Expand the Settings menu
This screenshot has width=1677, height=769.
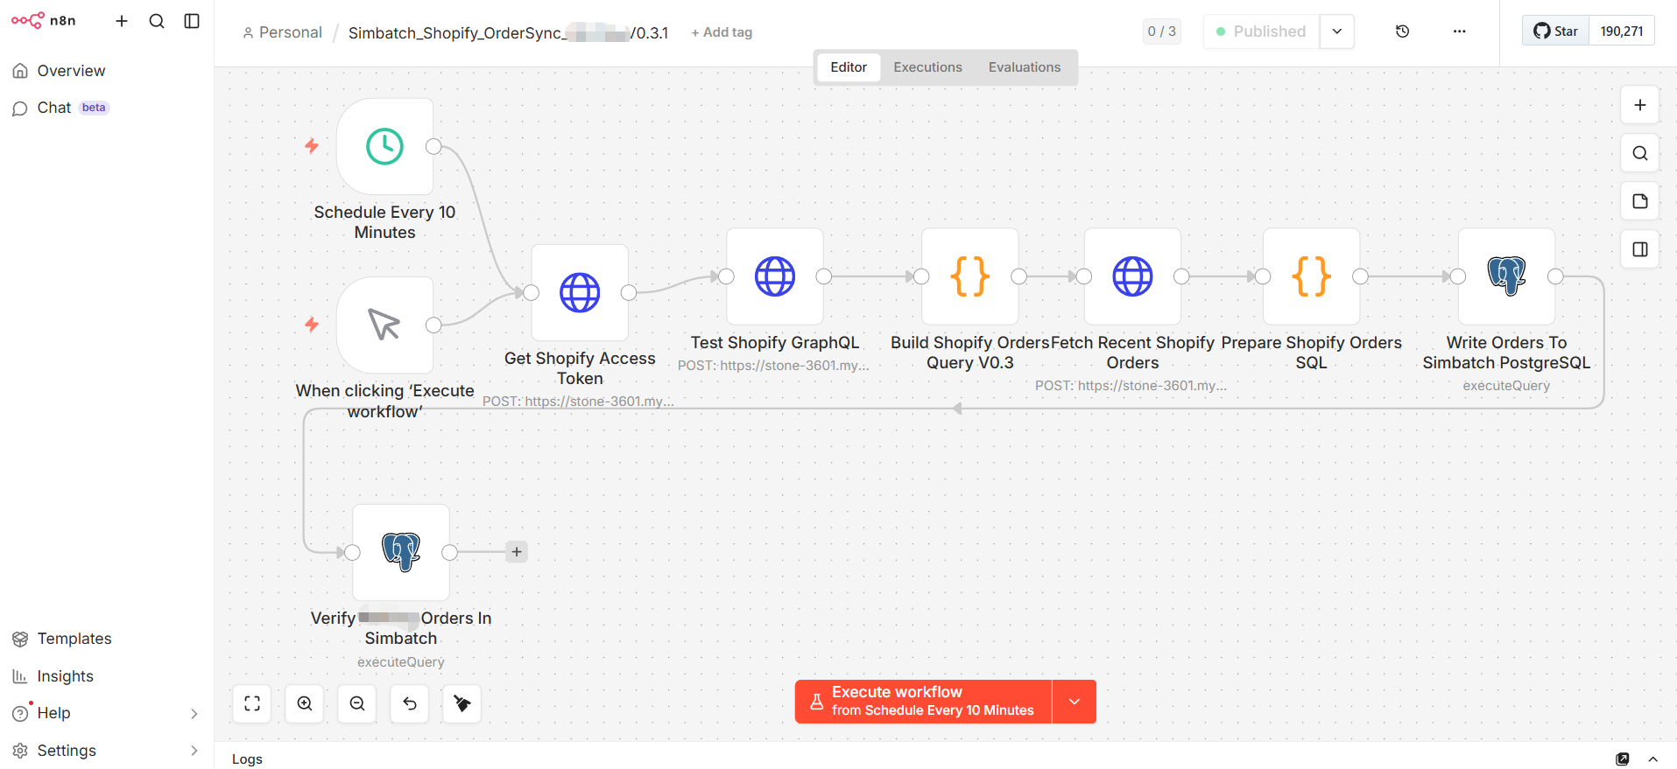[107, 751]
